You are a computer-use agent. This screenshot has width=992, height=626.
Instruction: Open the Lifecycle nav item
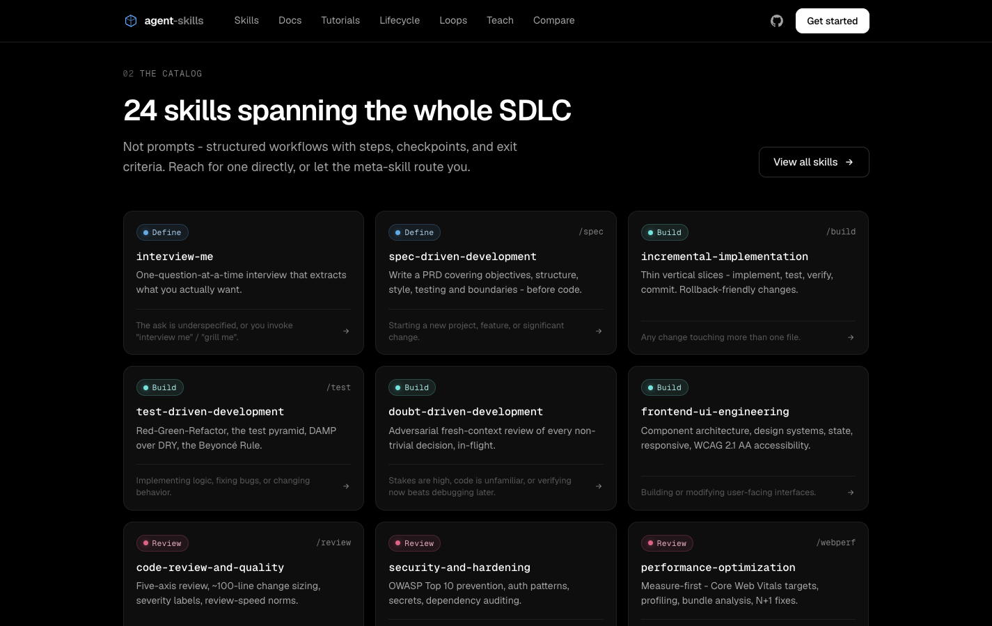coord(400,20)
